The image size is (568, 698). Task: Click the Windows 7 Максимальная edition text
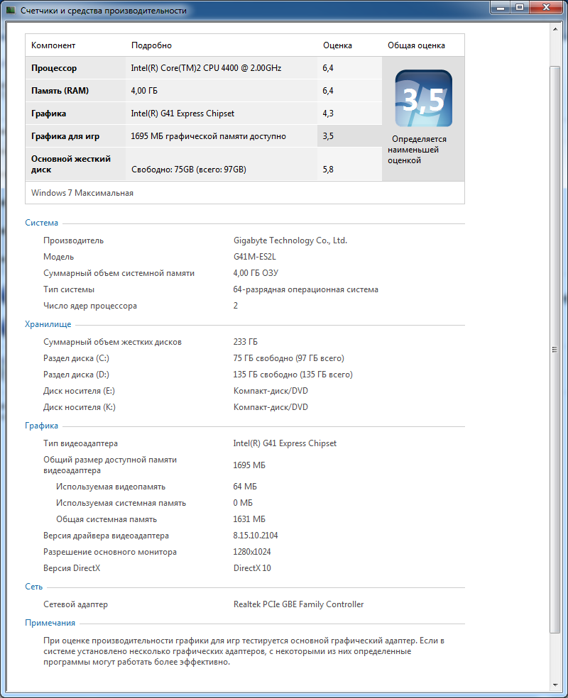coord(82,193)
